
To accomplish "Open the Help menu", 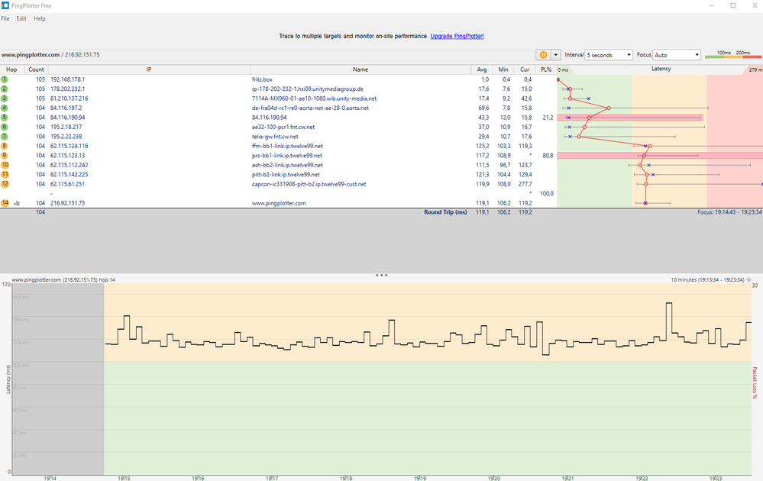I will [40, 18].
